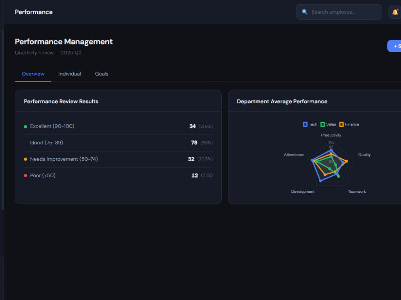Click the Quarterly review 2025 Q2 subtitle
The height and width of the screenshot is (300, 401).
48,53
